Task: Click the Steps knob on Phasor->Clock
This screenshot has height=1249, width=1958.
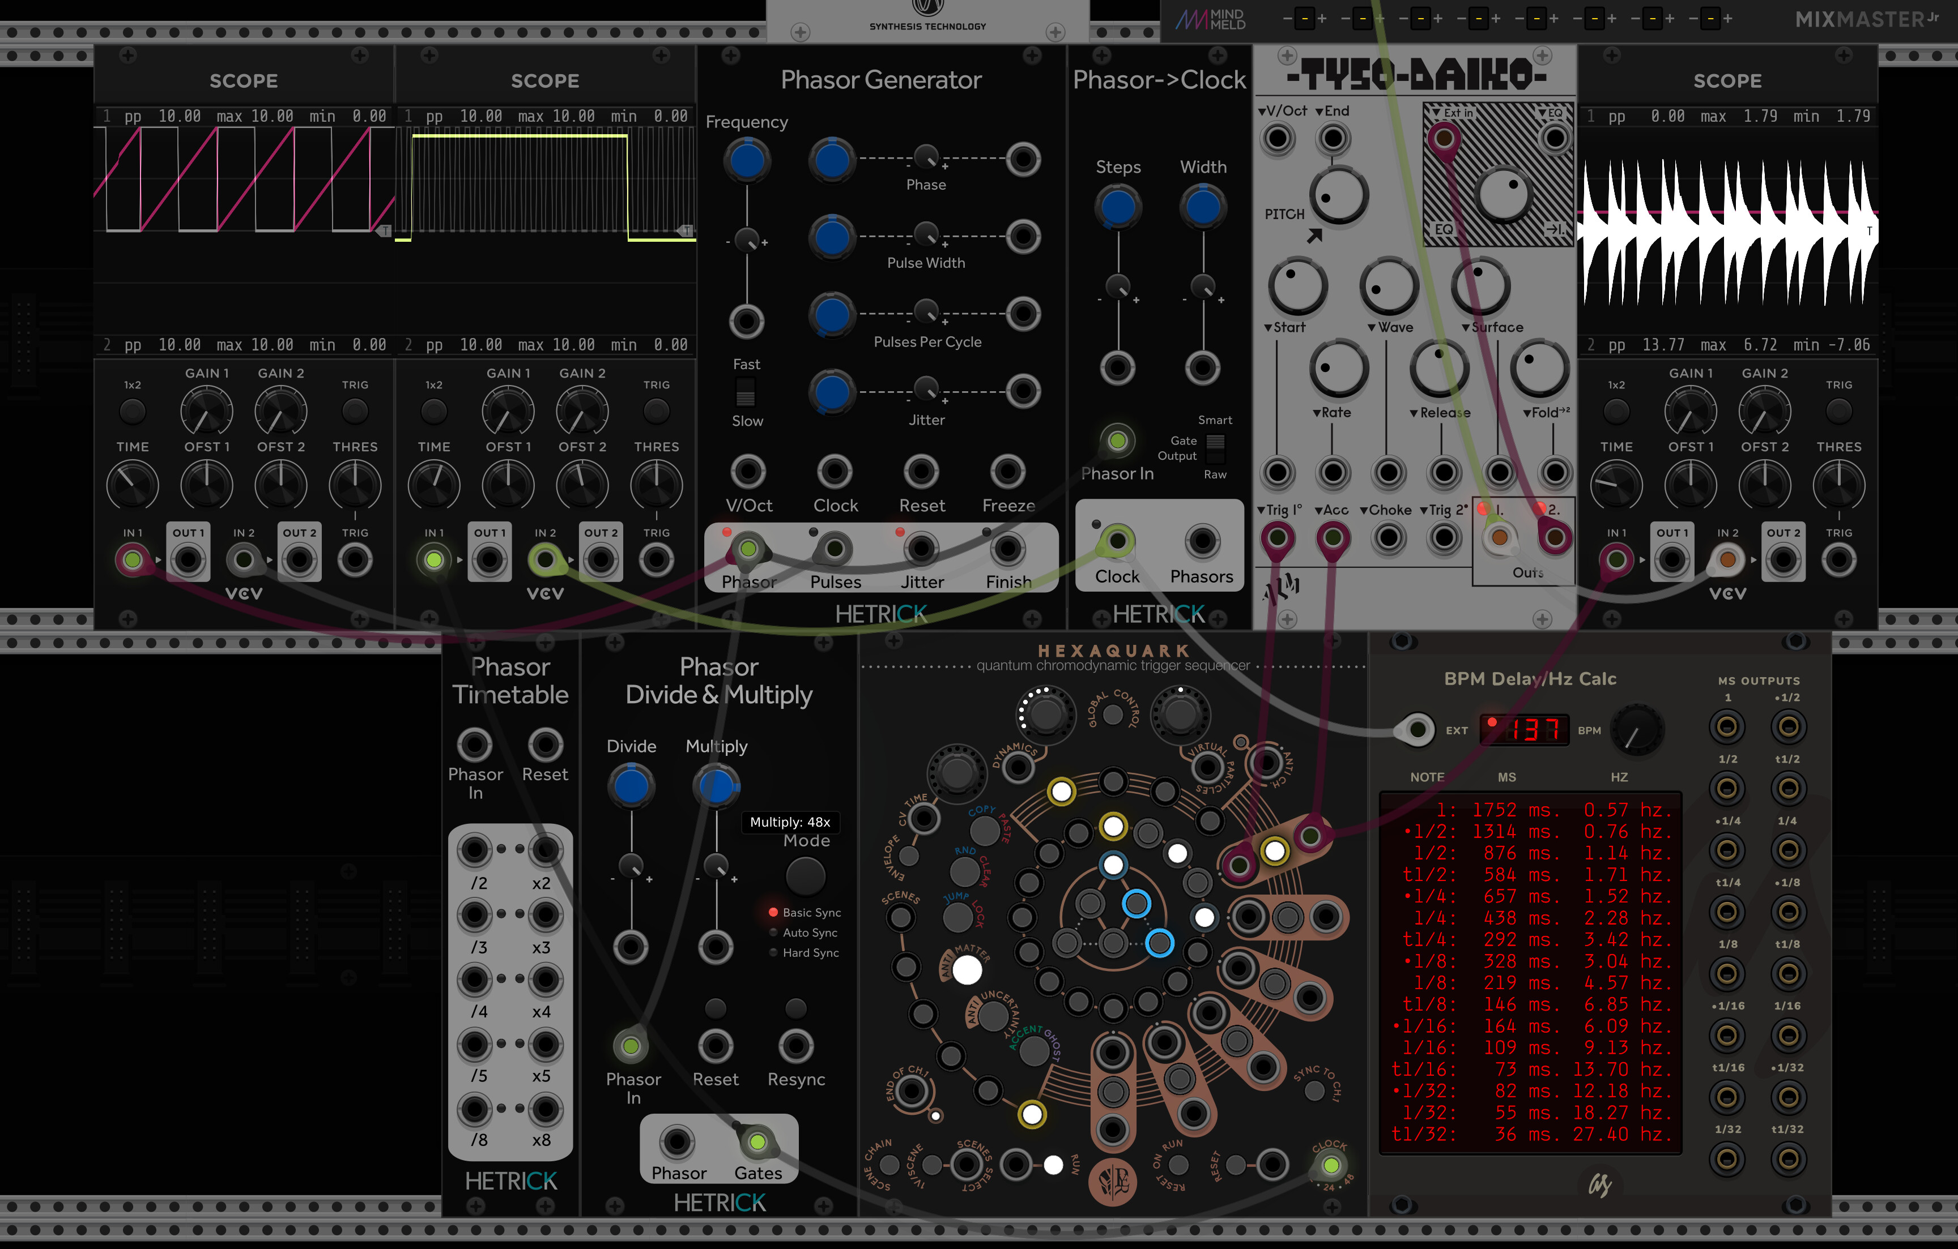Action: pyautogui.click(x=1118, y=207)
